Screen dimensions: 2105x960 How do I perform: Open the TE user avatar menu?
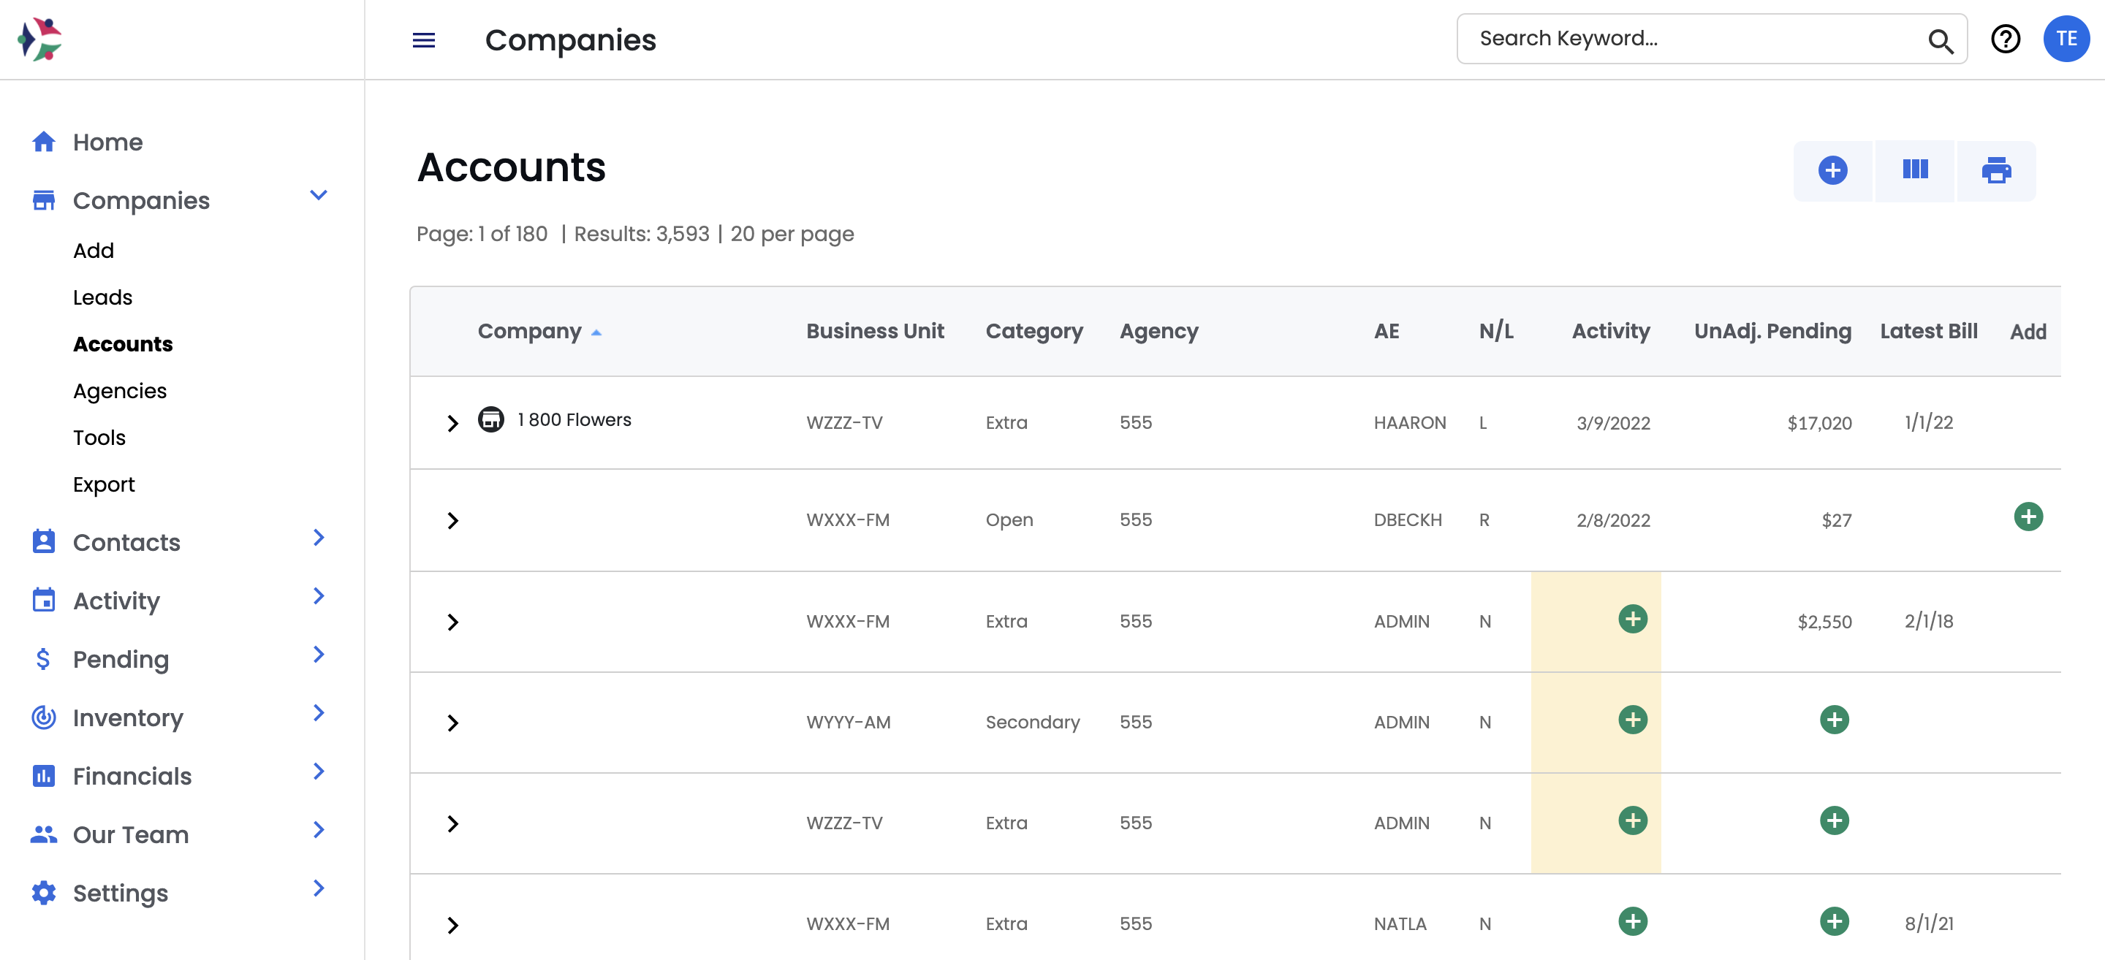click(2066, 39)
